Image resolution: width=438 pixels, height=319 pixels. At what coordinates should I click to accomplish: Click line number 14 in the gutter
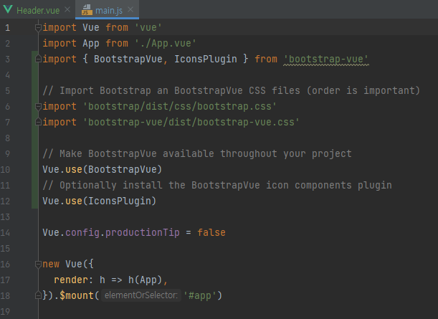point(5,233)
